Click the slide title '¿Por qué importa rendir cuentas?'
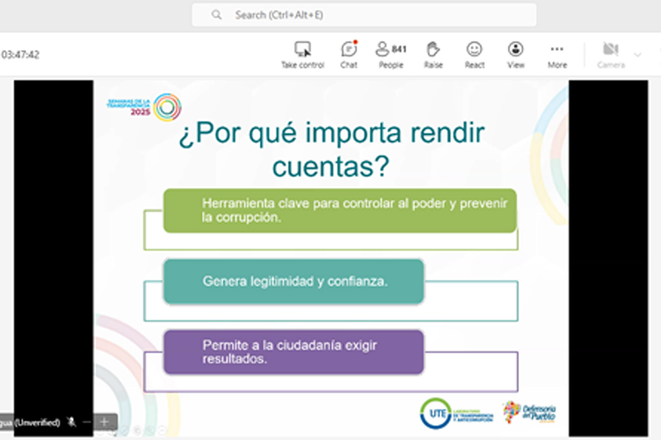The width and height of the screenshot is (661, 440). tap(331, 149)
